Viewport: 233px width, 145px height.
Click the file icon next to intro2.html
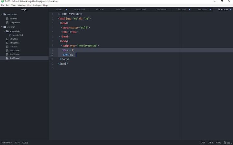click(7, 43)
